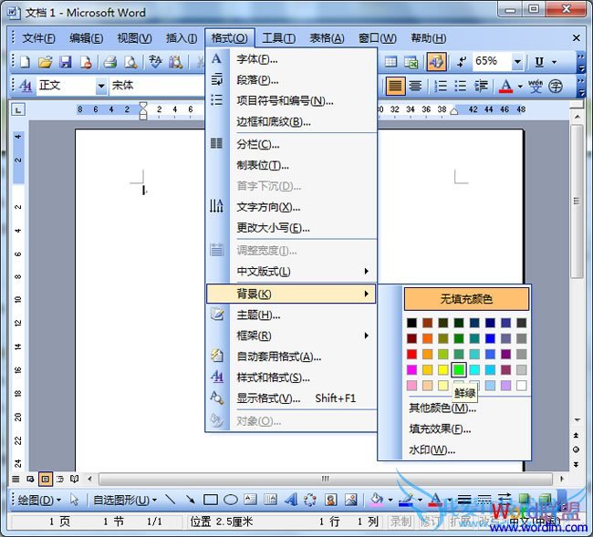This screenshot has width=593, height=537.
Task: Click the 无填充颜色 button
Action: pos(466,299)
